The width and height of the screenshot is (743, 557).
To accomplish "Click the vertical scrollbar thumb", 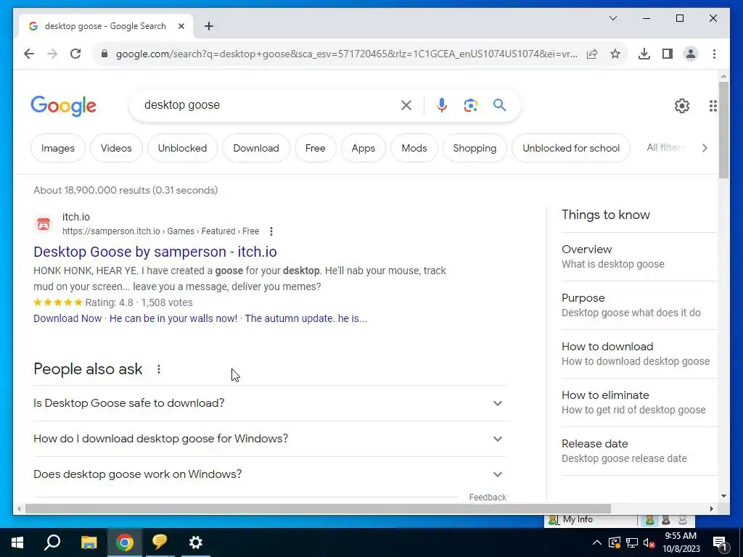I will pyautogui.click(x=723, y=130).
